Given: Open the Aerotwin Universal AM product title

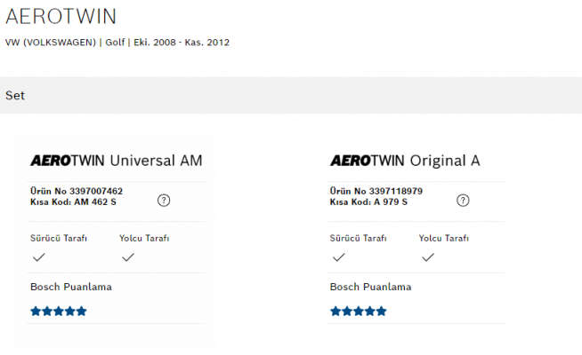Looking at the screenshot, I should click(x=117, y=161).
